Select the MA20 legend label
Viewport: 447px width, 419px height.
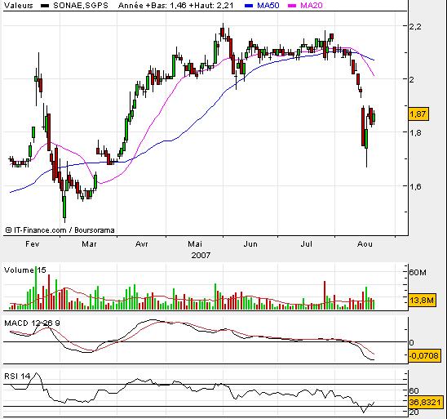click(x=312, y=6)
